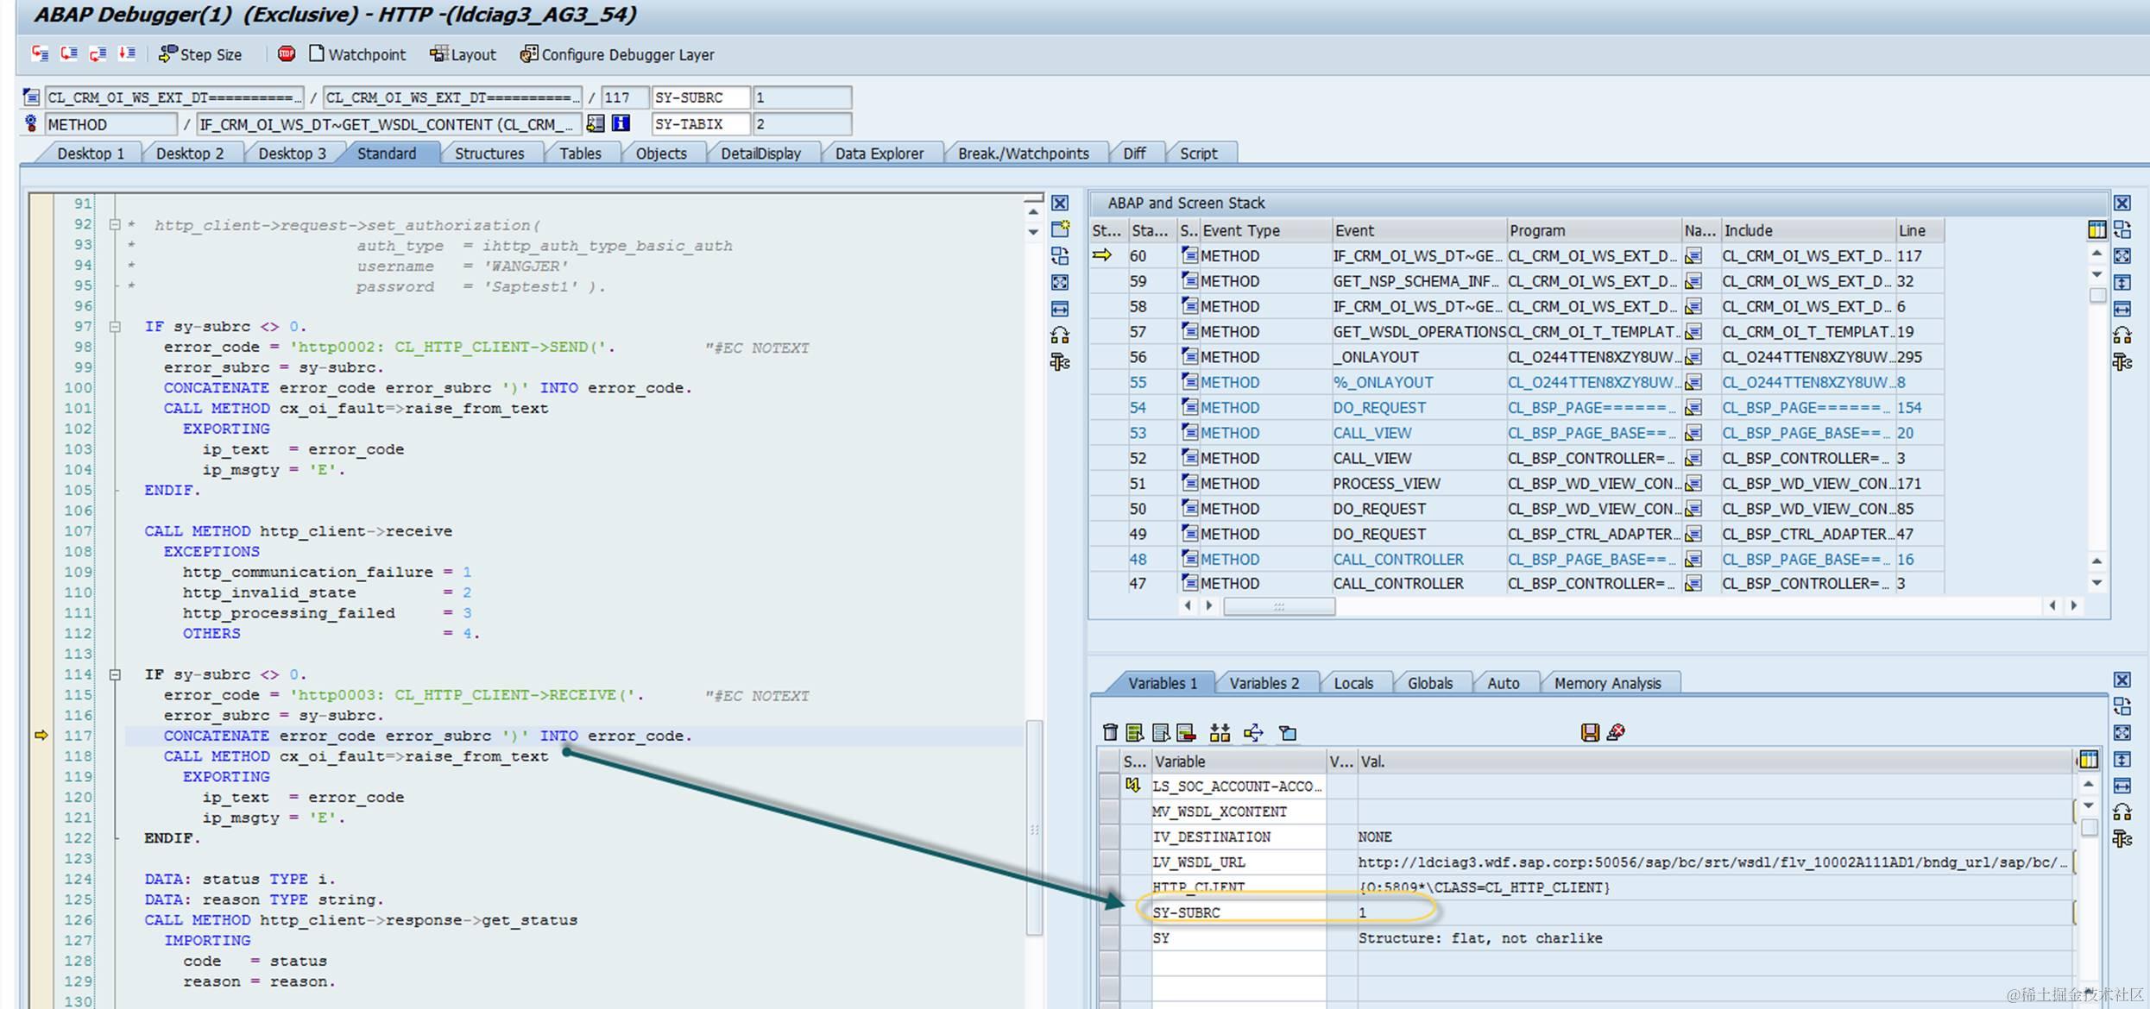Screen dimensions: 2150x1009
Task: Open the Locals variables tab
Action: coord(1352,683)
